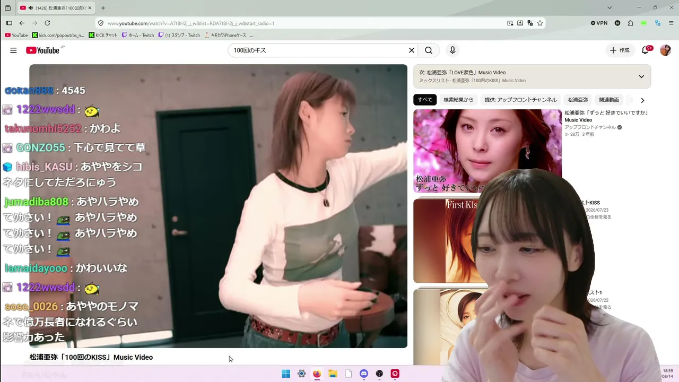
Task: Click the YouTube address bar URL
Action: point(191,23)
